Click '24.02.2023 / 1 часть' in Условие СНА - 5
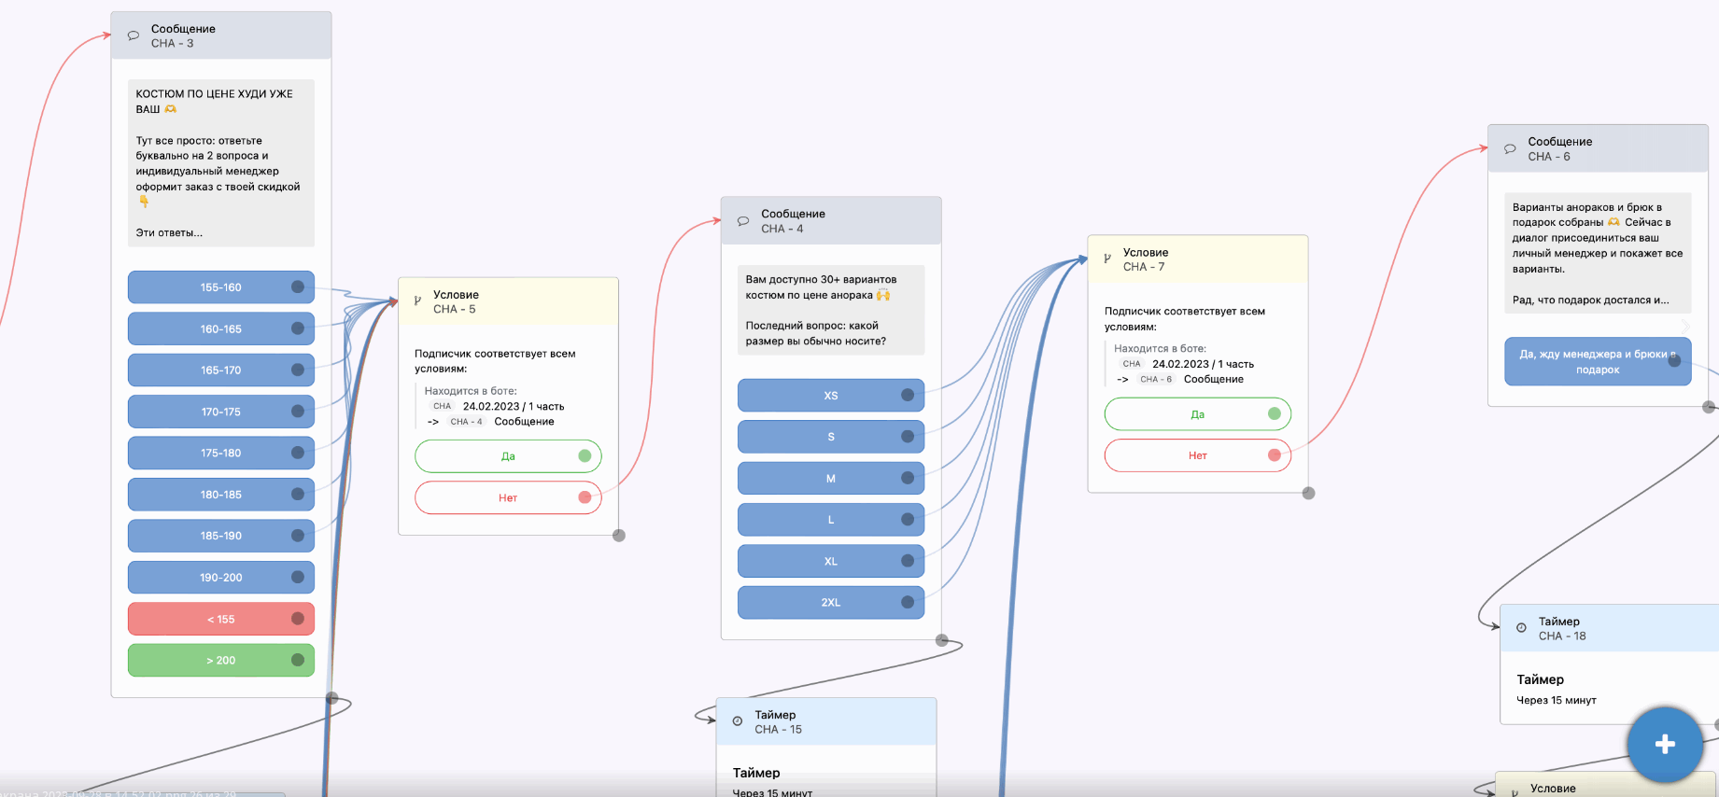The image size is (1719, 797). (514, 406)
